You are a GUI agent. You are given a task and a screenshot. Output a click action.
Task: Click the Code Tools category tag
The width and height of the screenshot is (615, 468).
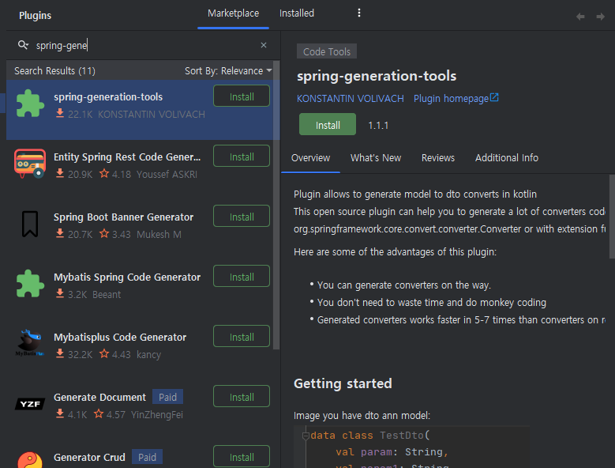coord(327,51)
